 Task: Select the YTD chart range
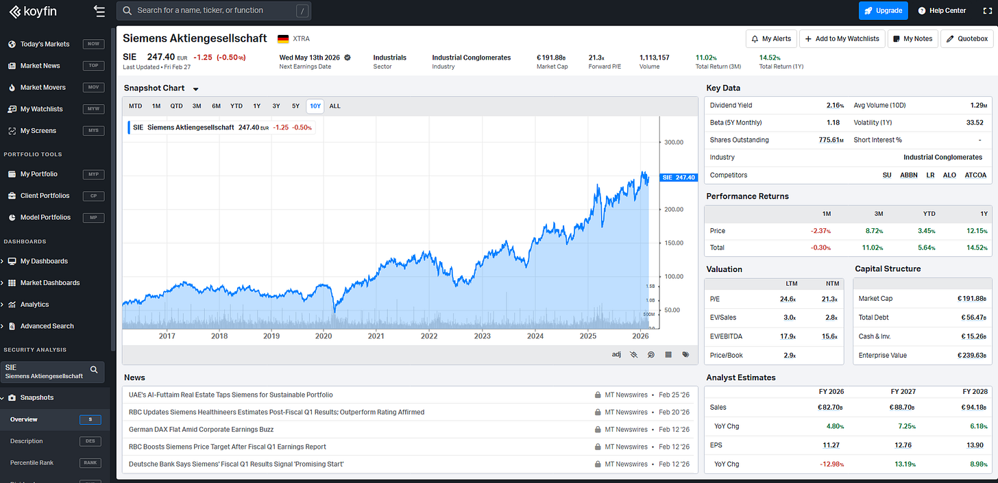tap(236, 106)
